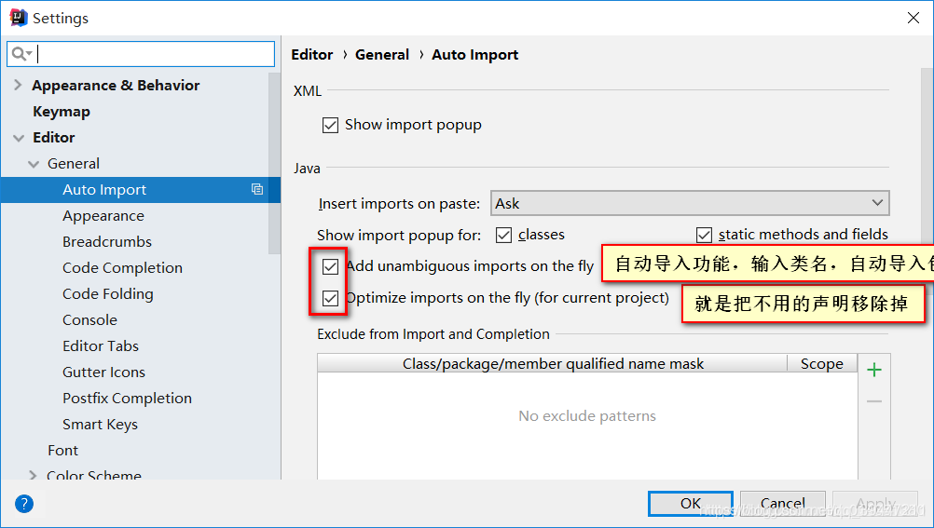Viewport: 934px width, 528px height.
Task: Toggle Optimize imports on the fly checkbox
Action: point(330,298)
